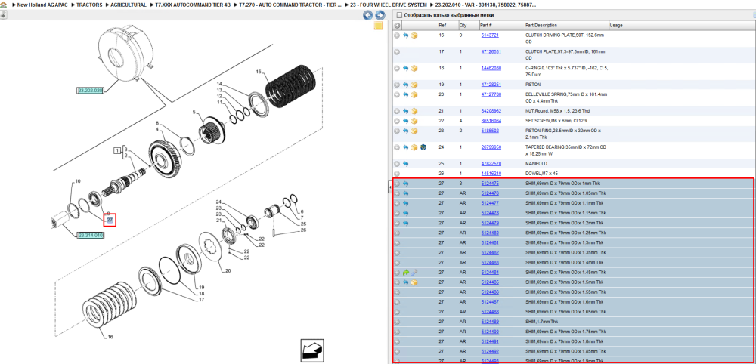The image size is (756, 364).
Task: Sort by 'Part #' column header
Action: pyautogui.click(x=485, y=25)
